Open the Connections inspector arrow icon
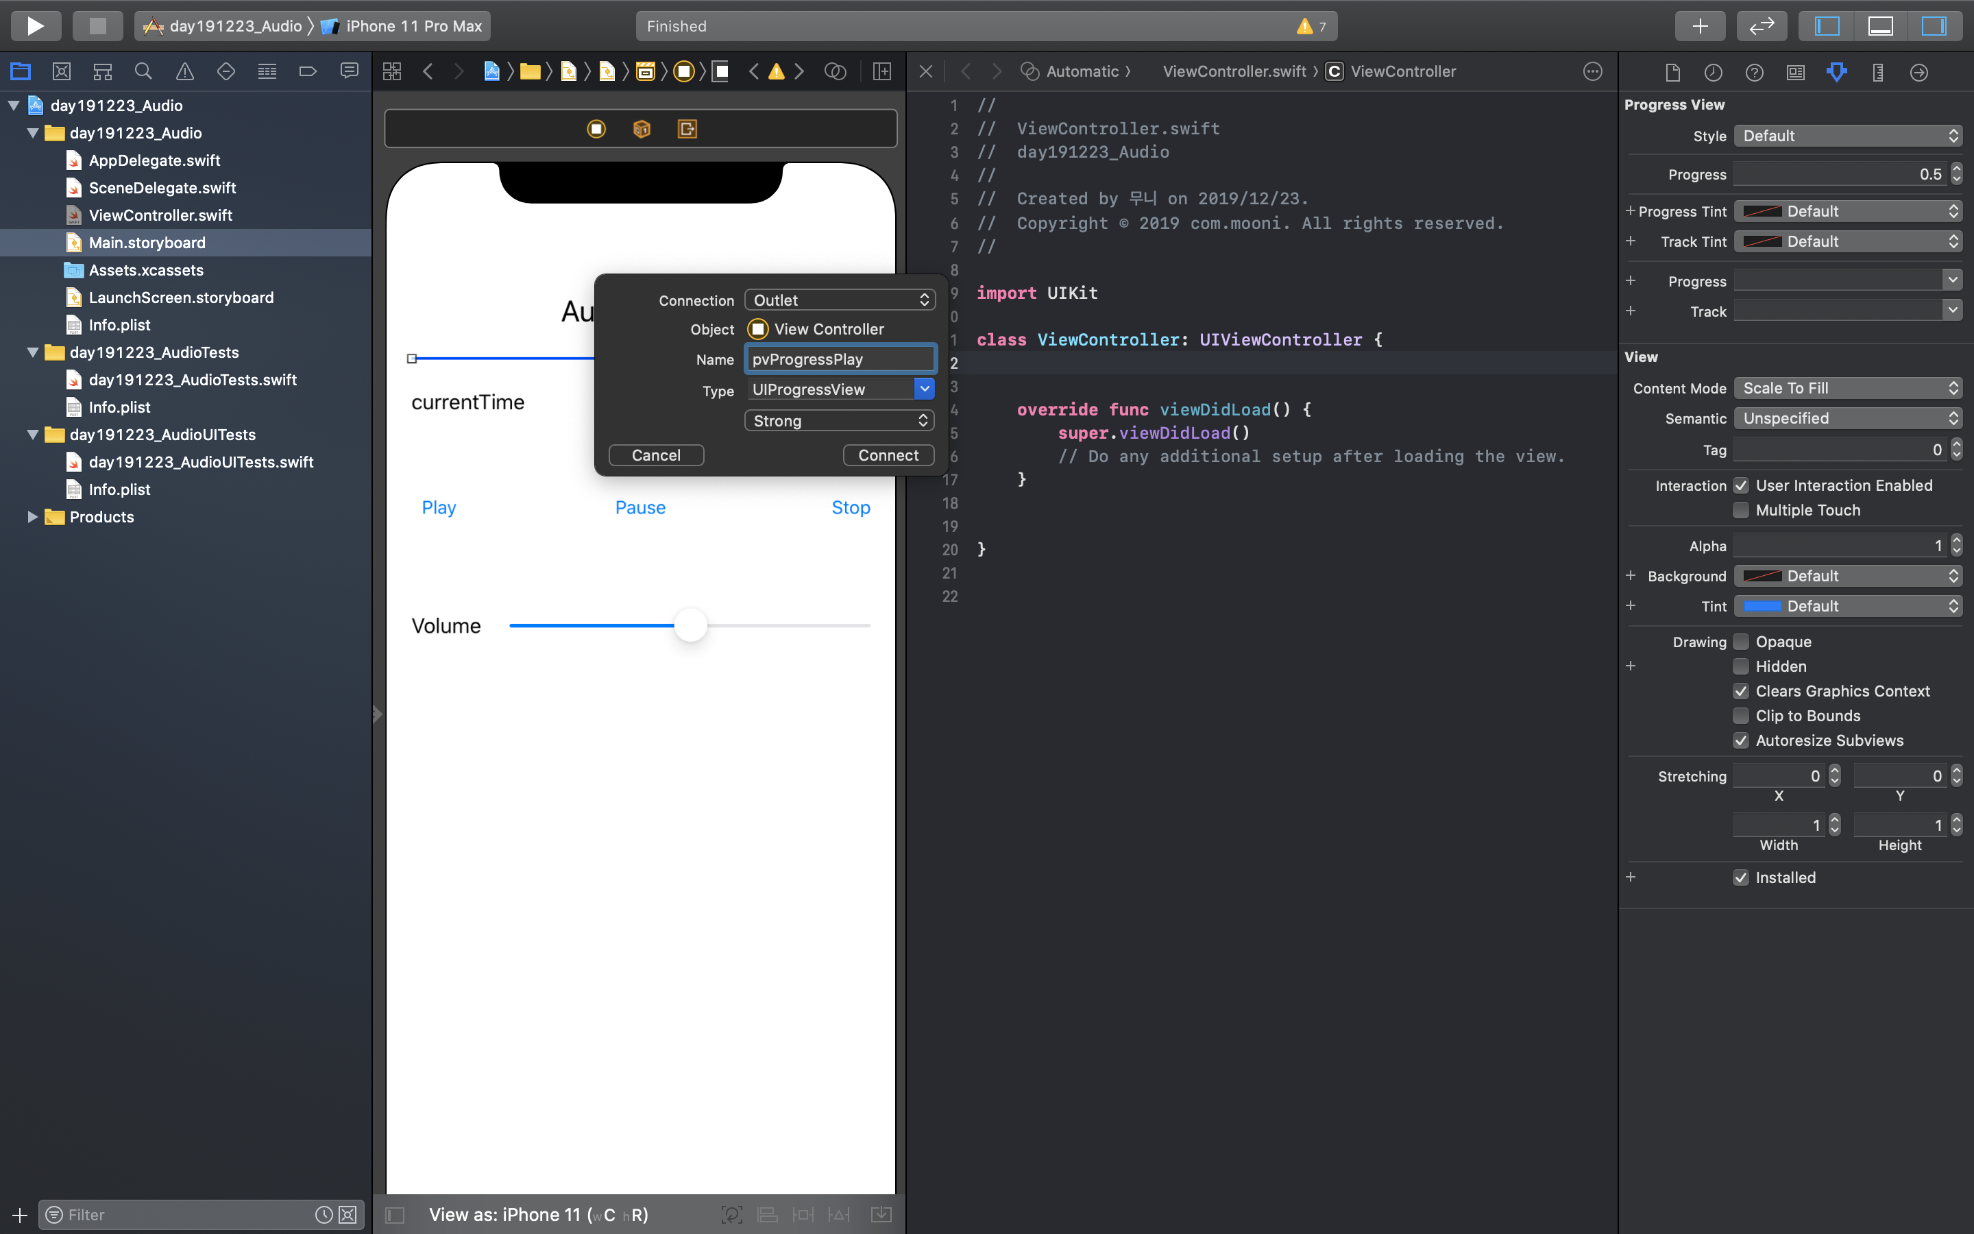The image size is (1974, 1234). click(x=1918, y=72)
